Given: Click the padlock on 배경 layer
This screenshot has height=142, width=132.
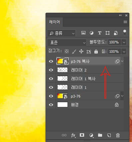Looking at the screenshot, I should click(117, 105).
